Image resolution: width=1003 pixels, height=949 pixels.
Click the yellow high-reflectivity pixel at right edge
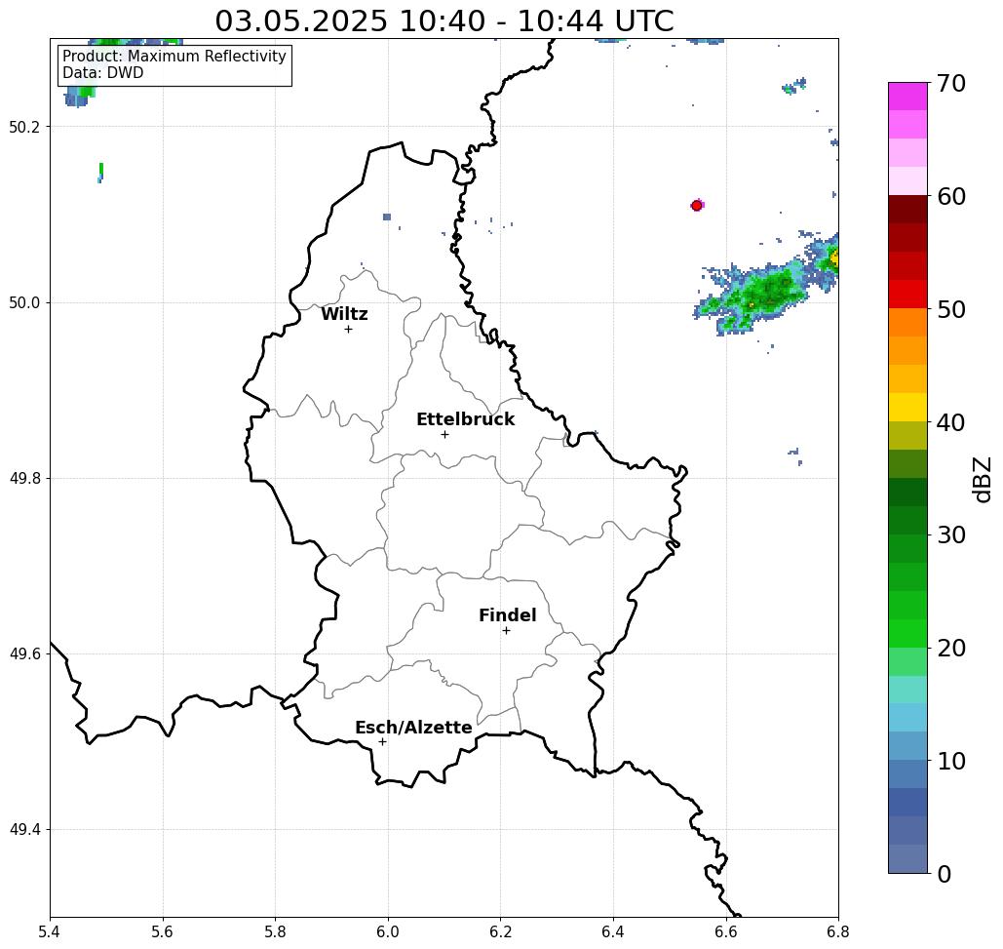coord(834,258)
